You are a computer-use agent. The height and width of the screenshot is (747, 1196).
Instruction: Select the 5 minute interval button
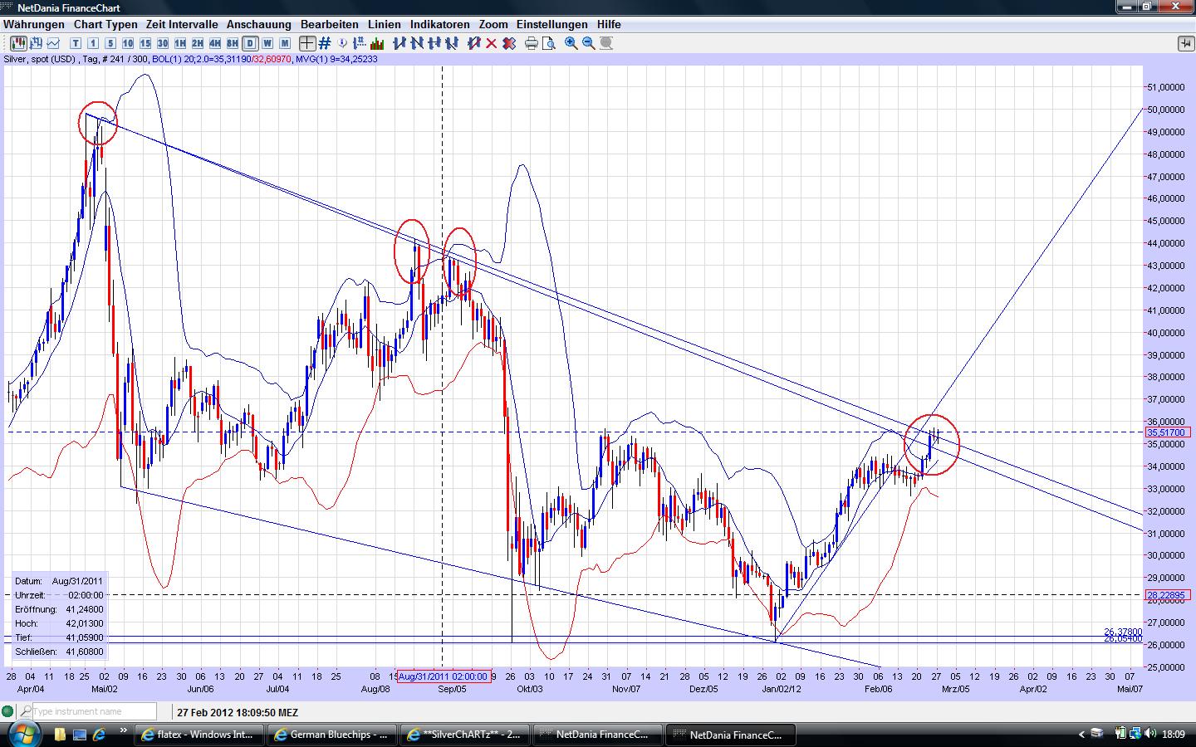(x=110, y=43)
